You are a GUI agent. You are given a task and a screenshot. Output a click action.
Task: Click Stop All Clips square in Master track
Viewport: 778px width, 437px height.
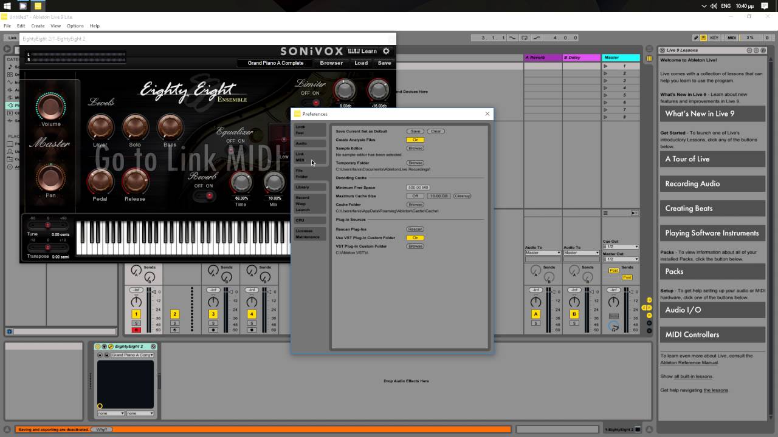[605, 213]
